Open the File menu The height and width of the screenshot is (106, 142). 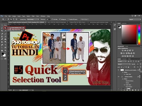click(6, 16)
